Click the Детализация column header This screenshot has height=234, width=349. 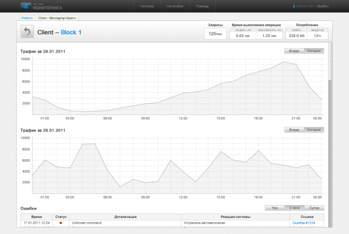pos(125,217)
